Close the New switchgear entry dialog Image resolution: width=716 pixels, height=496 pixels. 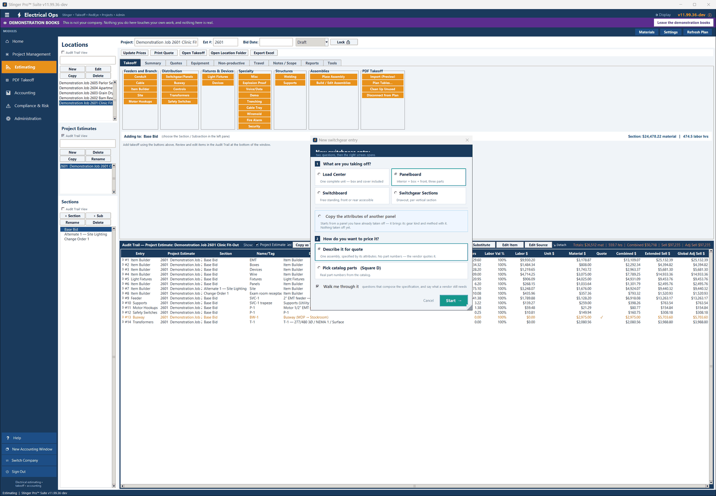[467, 140]
